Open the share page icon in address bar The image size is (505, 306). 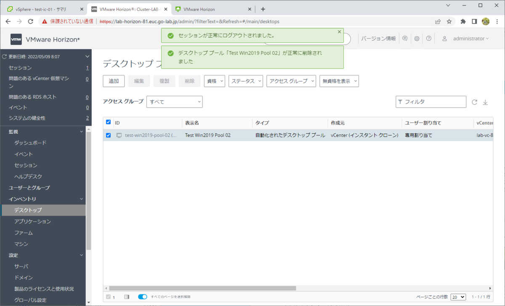[x=438, y=21]
